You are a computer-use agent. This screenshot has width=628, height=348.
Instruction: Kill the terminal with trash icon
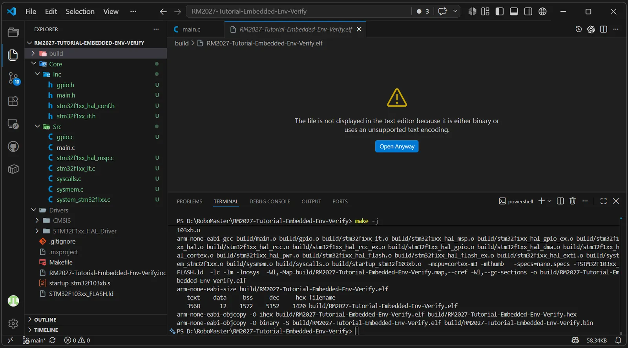click(573, 201)
